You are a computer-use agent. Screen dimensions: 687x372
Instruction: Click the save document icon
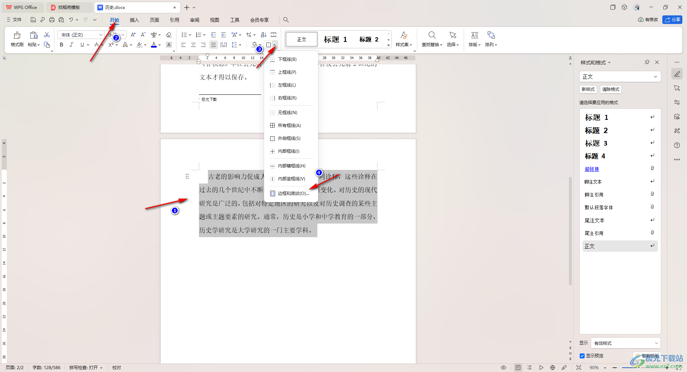point(33,20)
